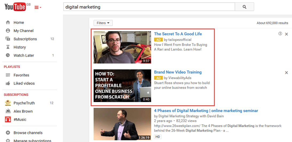The width and height of the screenshot is (292, 142).
Task: Click the YouTube logo
Action: click(x=15, y=7)
